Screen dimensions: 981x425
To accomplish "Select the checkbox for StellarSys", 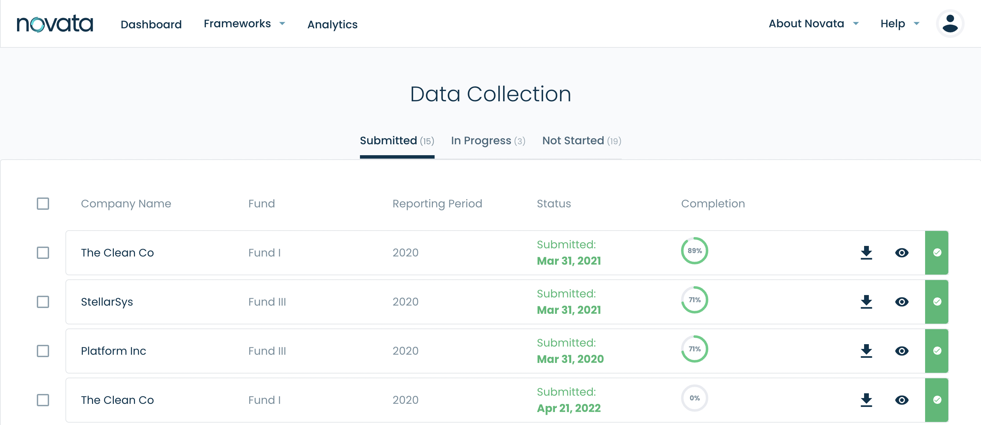I will click(x=43, y=302).
